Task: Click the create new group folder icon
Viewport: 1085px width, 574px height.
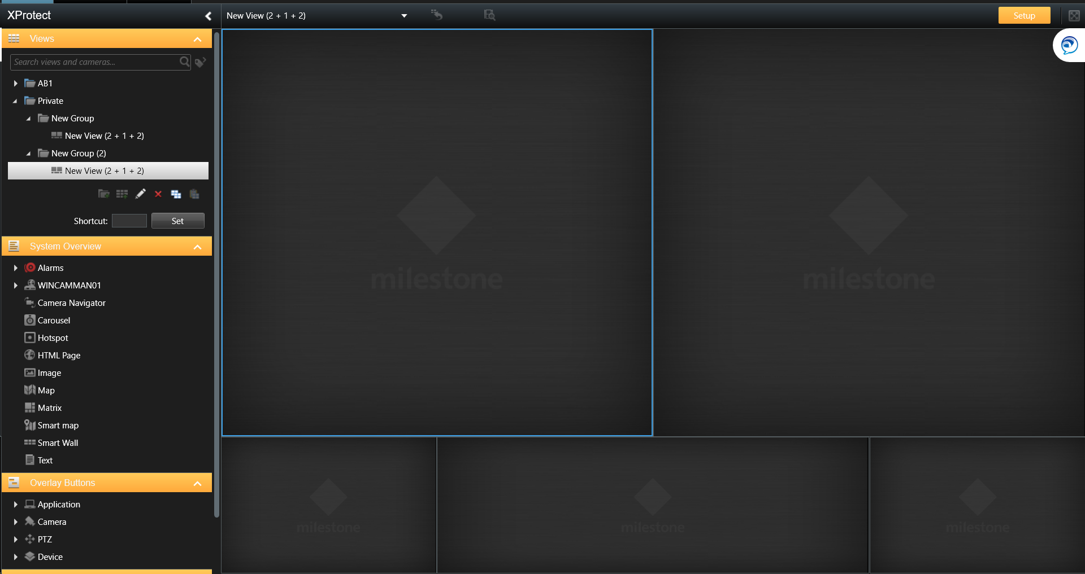Action: point(104,194)
